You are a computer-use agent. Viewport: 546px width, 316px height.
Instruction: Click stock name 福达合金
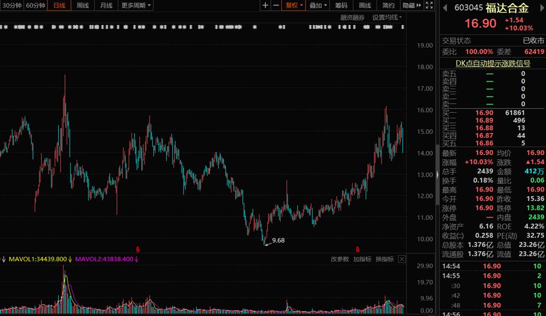(x=507, y=8)
